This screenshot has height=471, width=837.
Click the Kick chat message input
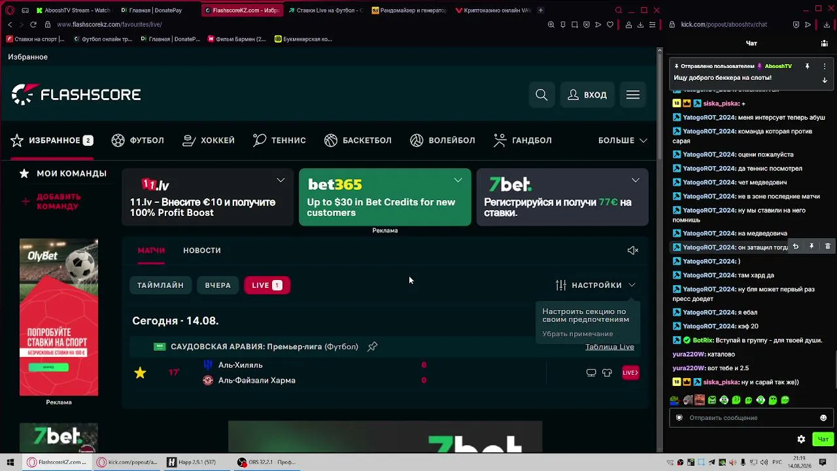click(751, 418)
